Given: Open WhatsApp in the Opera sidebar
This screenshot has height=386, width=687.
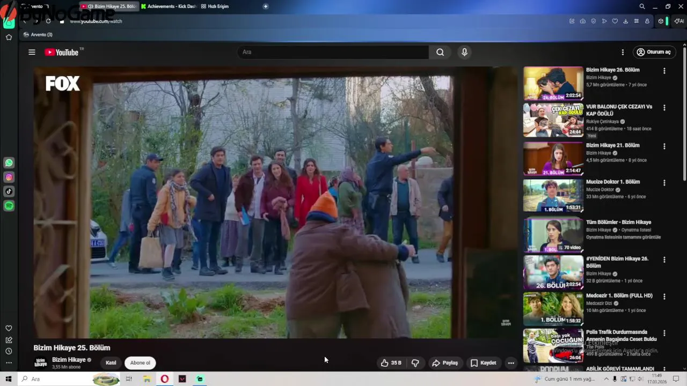Looking at the screenshot, I should coord(9,163).
